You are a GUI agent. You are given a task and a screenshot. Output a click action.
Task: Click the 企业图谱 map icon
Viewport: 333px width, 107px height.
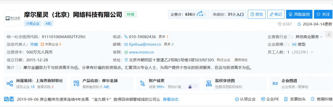(276, 83)
